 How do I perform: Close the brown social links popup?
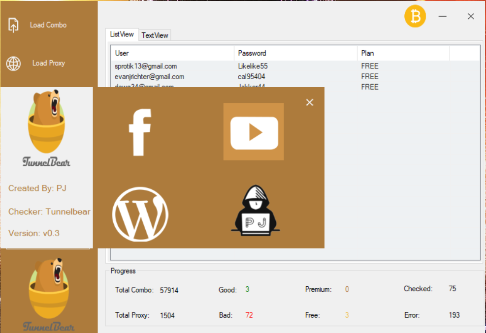point(310,102)
